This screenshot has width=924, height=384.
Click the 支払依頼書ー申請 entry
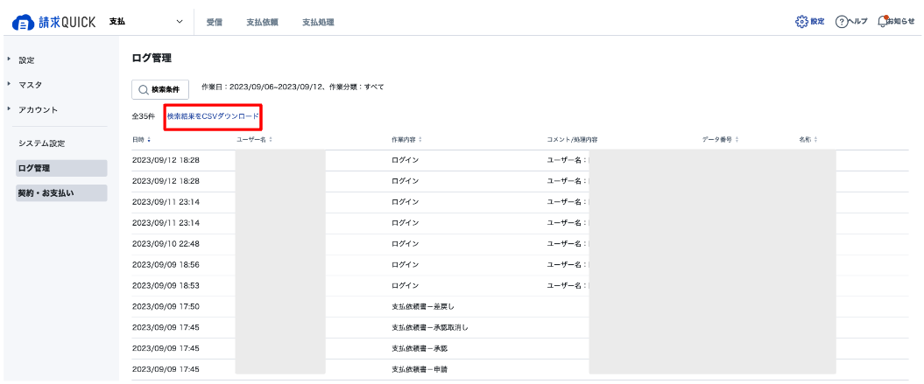420,370
